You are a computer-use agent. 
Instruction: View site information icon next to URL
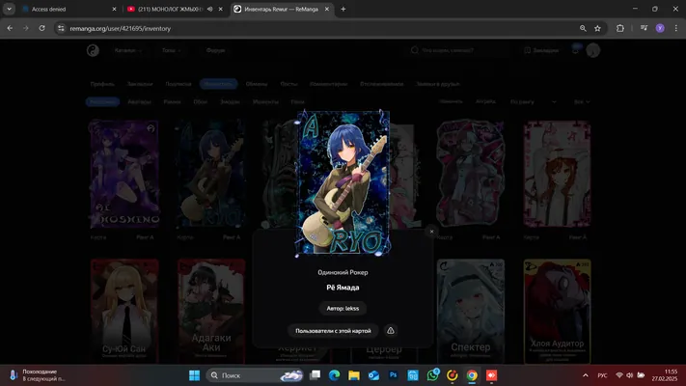(61, 28)
